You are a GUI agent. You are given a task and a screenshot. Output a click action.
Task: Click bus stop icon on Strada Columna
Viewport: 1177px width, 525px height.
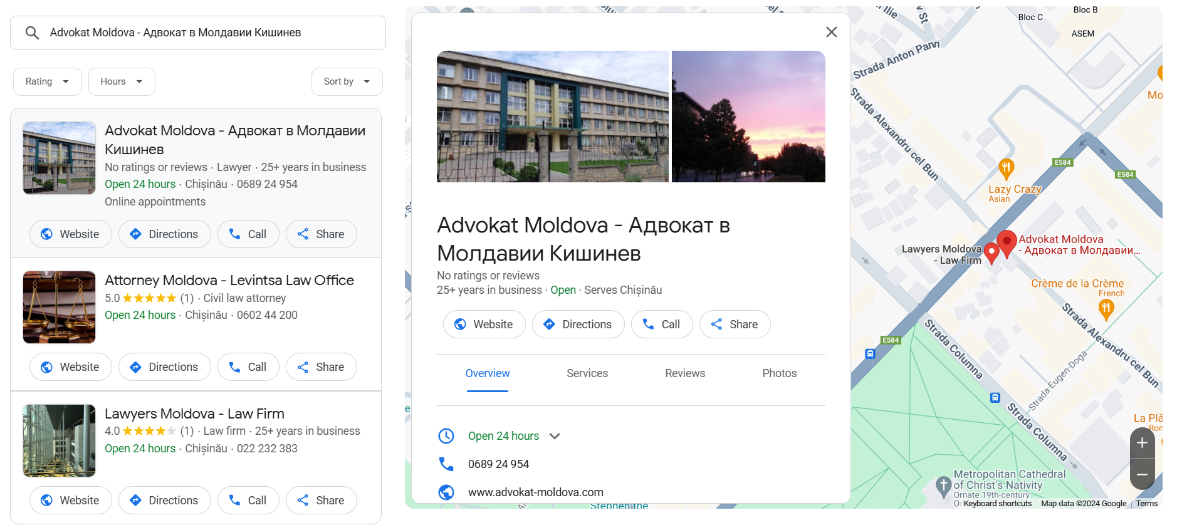click(995, 398)
